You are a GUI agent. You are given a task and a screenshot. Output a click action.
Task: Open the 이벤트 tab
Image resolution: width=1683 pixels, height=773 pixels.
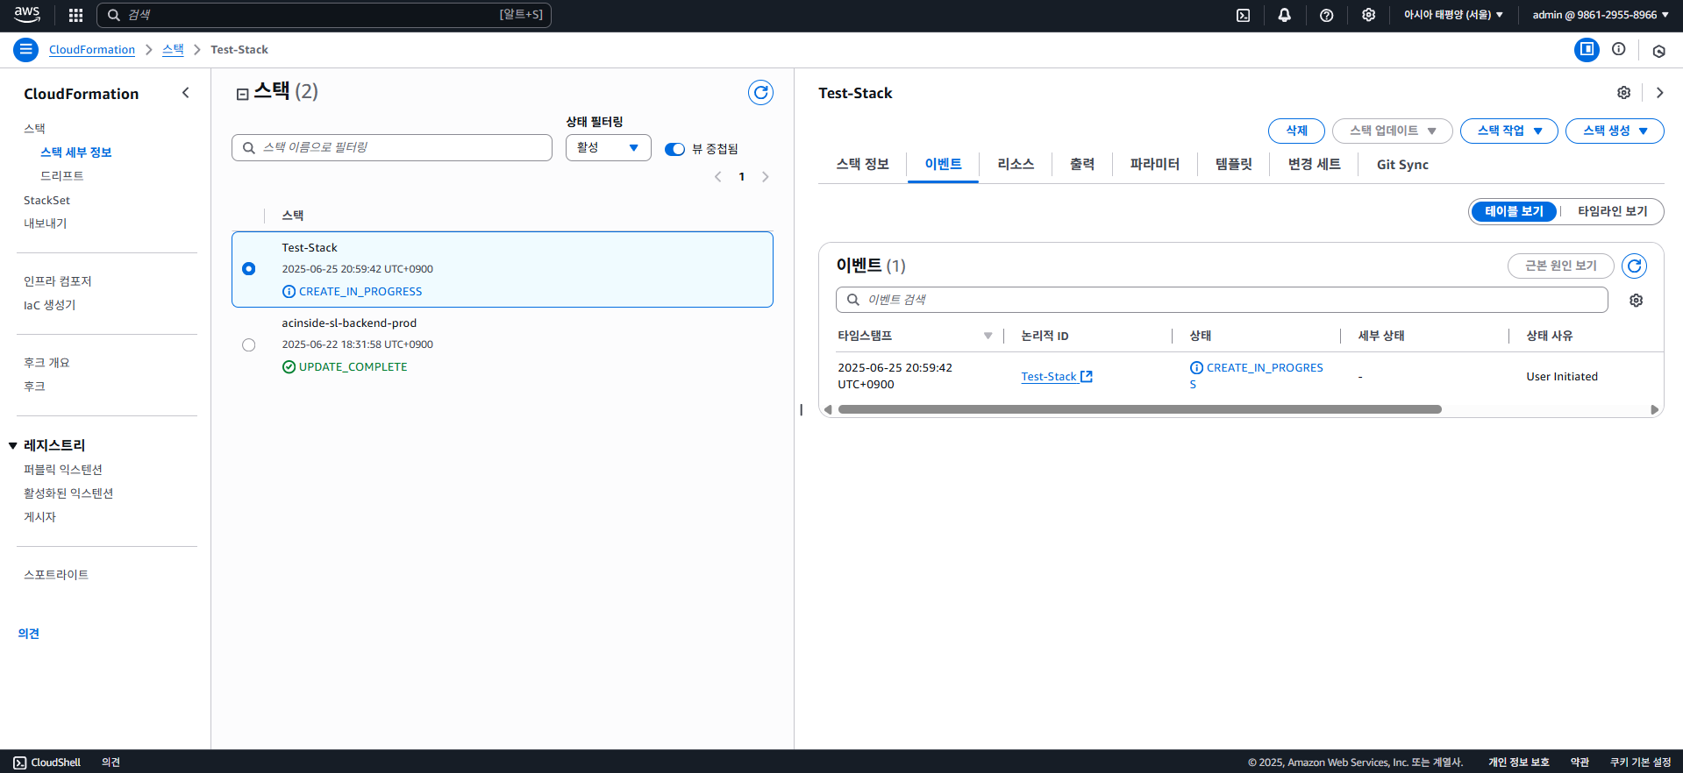coord(943,164)
